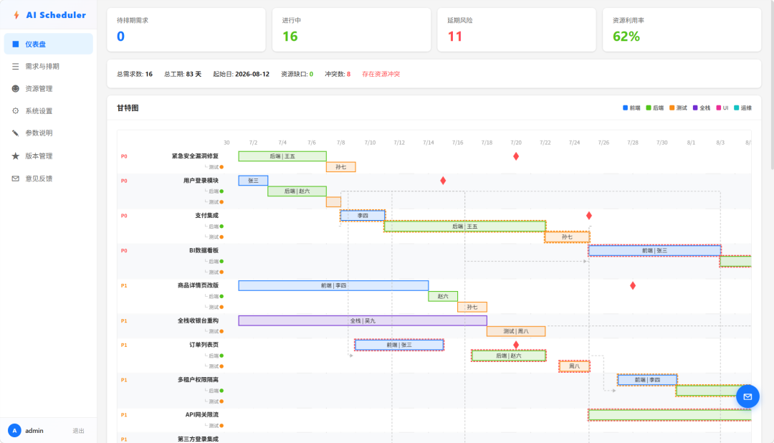The width and height of the screenshot is (774, 443).
Task: Open 系统设置 gear entry
Action: 49,110
